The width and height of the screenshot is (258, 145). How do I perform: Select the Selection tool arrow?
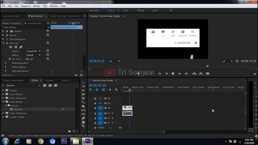pyautogui.click(x=83, y=83)
